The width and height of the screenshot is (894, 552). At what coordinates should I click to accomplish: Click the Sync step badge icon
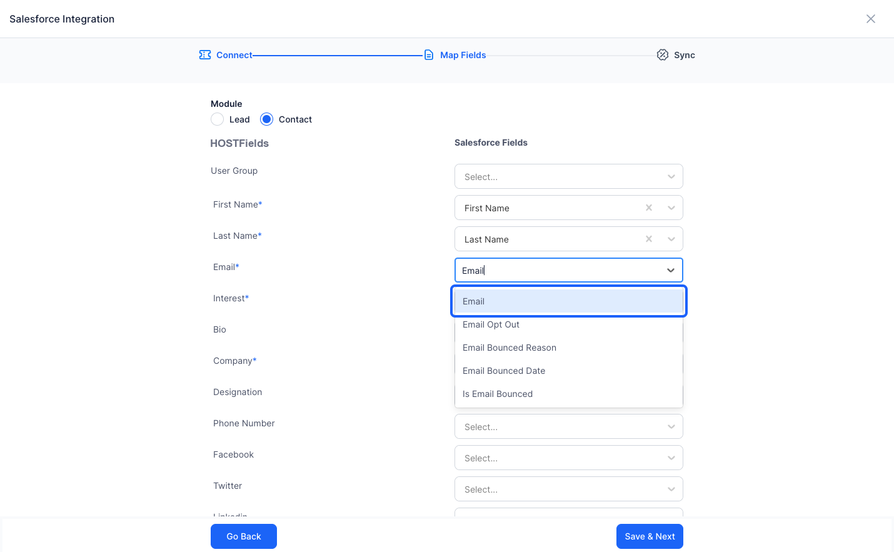pyautogui.click(x=663, y=55)
